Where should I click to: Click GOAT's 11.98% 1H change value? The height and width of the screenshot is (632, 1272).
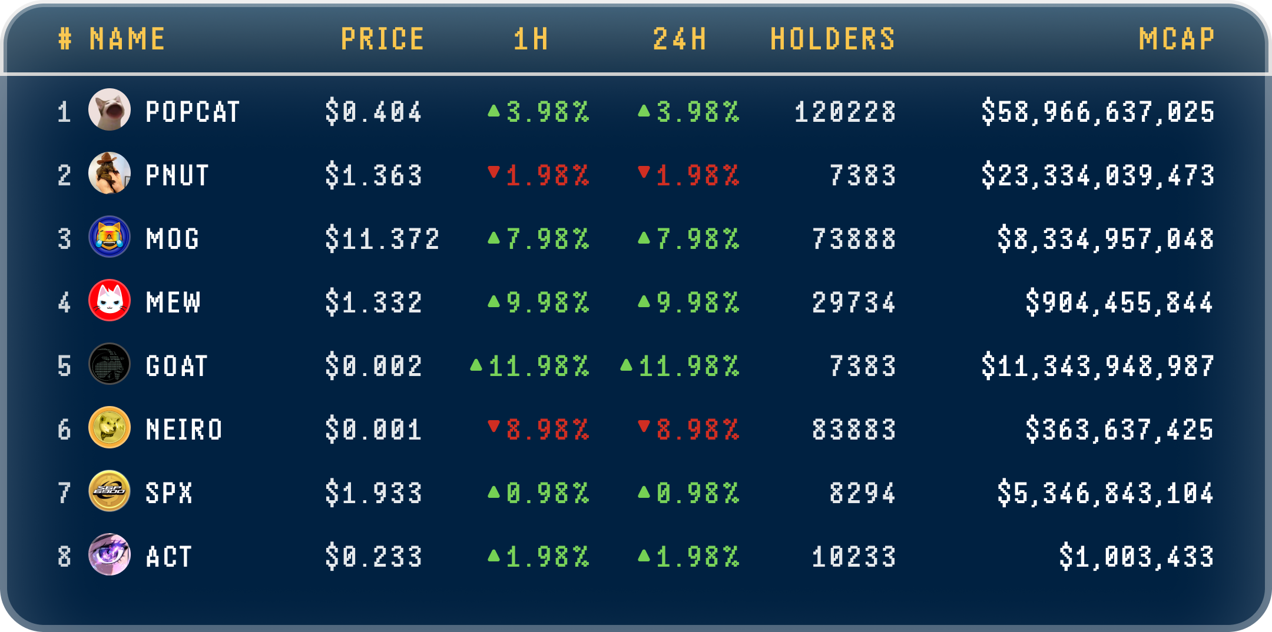coord(529,366)
